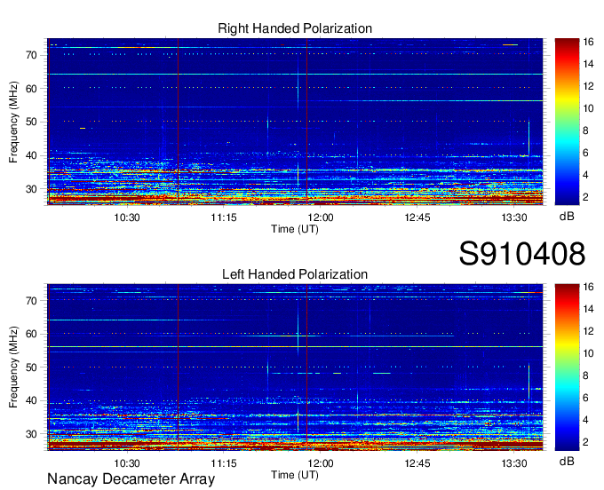Click the 12 value on the upper color bar
Image resolution: width=604 pixels, height=490 pixels.
coord(588,86)
